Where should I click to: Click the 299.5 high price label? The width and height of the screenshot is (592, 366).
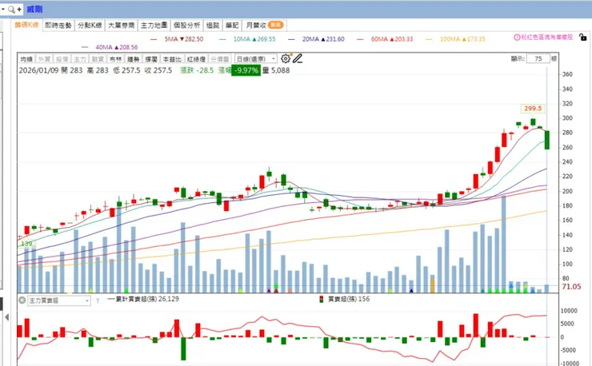533,109
